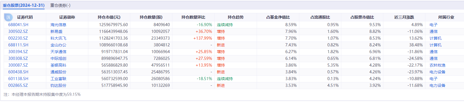Select the 重仓股票(2024-12-31) tab
464x102 pixels.
click(x=24, y=5)
